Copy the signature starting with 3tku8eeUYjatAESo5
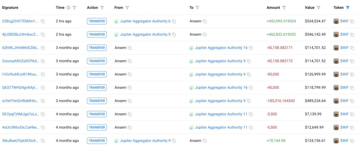Screen dimensions: 359x147 pyautogui.click(x=43, y=141)
